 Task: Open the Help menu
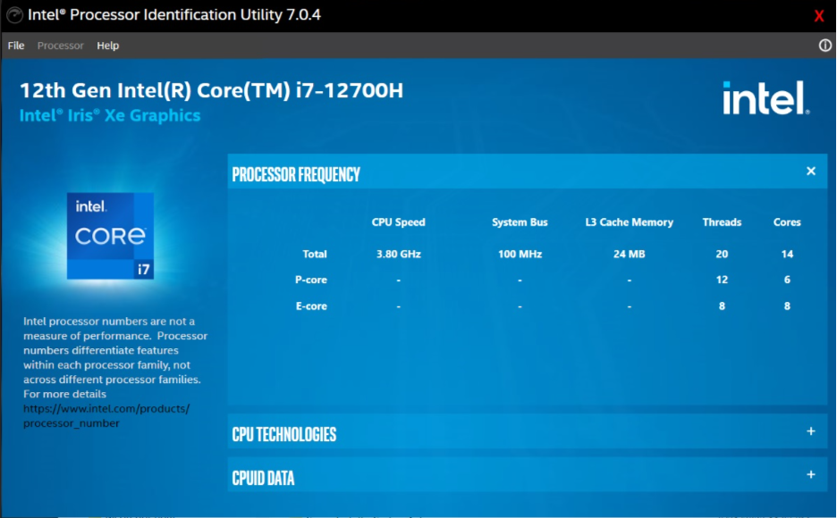[108, 46]
